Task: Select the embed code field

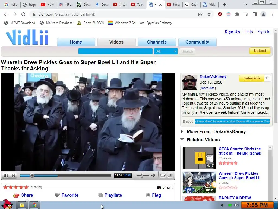Action: pos(232,121)
